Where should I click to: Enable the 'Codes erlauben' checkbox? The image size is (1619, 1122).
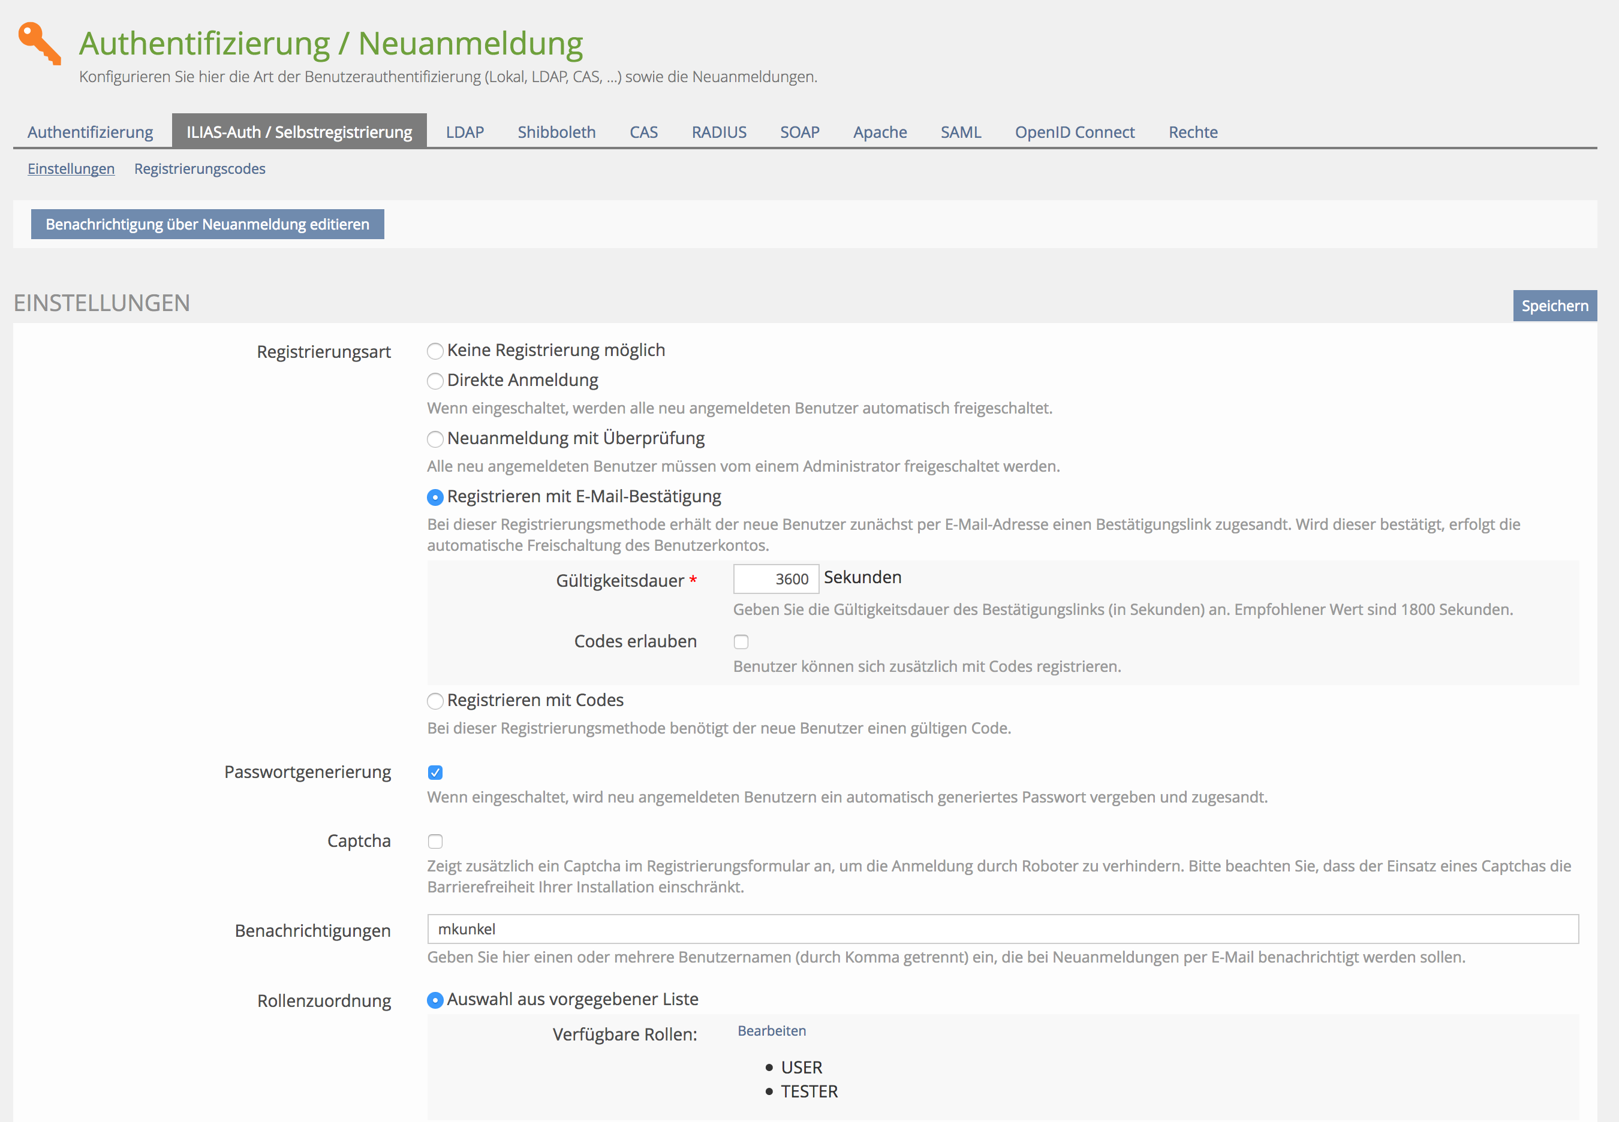(741, 642)
